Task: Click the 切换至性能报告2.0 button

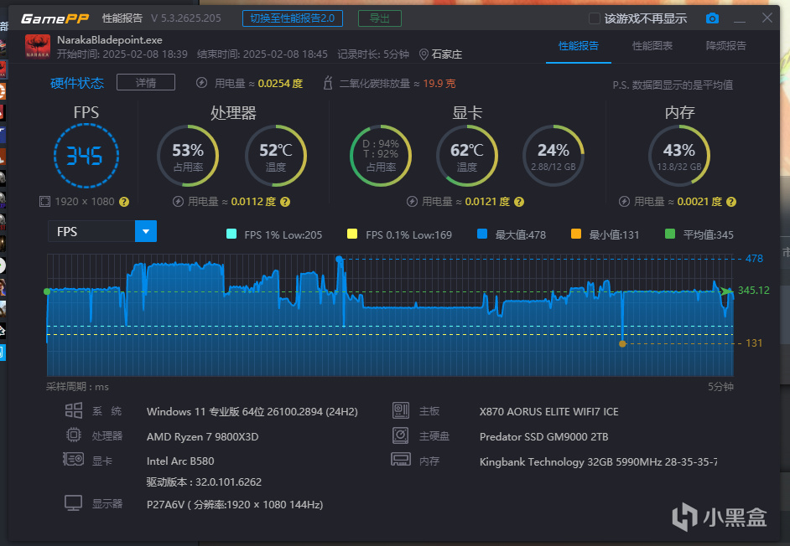Action: [x=292, y=18]
